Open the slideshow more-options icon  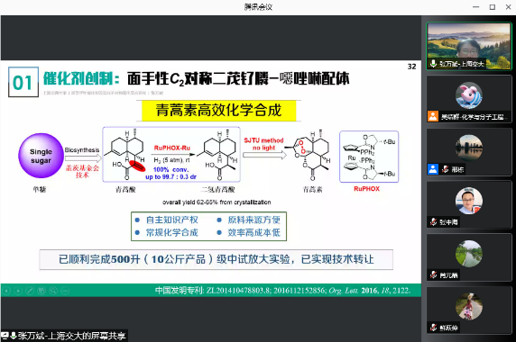tap(65, 291)
